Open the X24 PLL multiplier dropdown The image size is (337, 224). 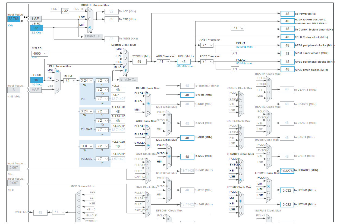coord(87,81)
